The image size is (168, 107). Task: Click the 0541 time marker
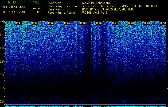point(18,23)
